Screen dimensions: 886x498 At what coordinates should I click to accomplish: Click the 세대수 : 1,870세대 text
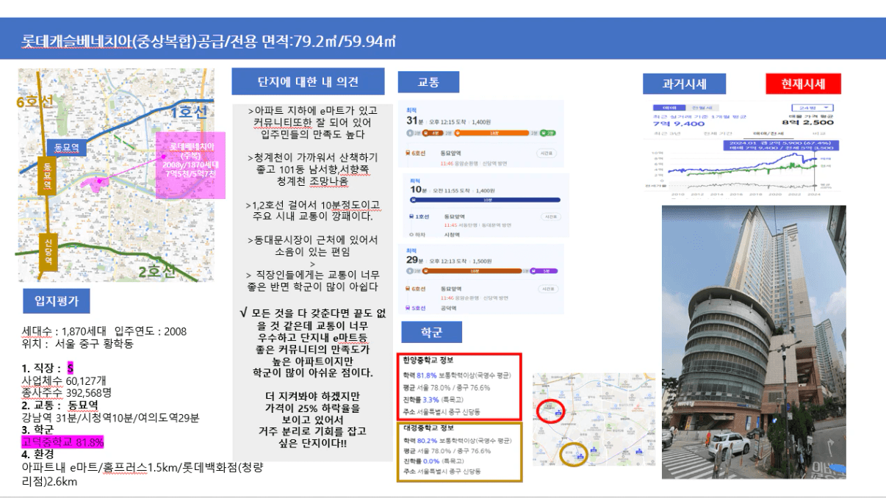pyautogui.click(x=63, y=331)
